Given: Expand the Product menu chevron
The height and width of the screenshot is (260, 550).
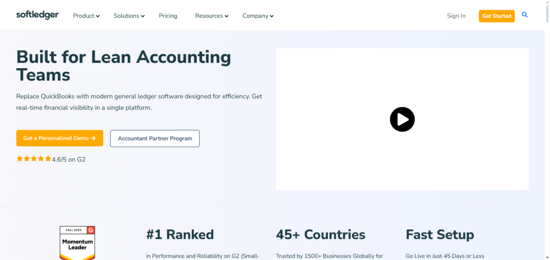Looking at the screenshot, I should (98, 16).
